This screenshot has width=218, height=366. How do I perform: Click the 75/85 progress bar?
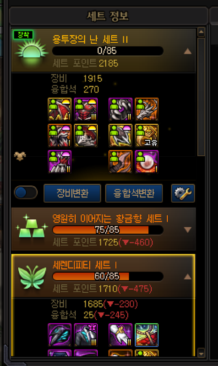coord(108,230)
